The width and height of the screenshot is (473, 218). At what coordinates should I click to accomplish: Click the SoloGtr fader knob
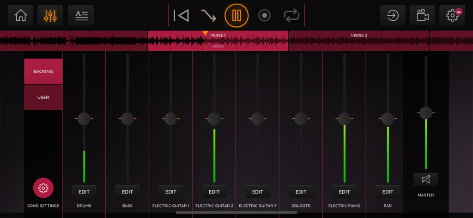click(301, 118)
